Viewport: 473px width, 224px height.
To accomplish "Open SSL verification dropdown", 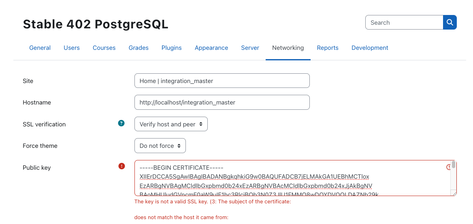I will click(x=171, y=124).
